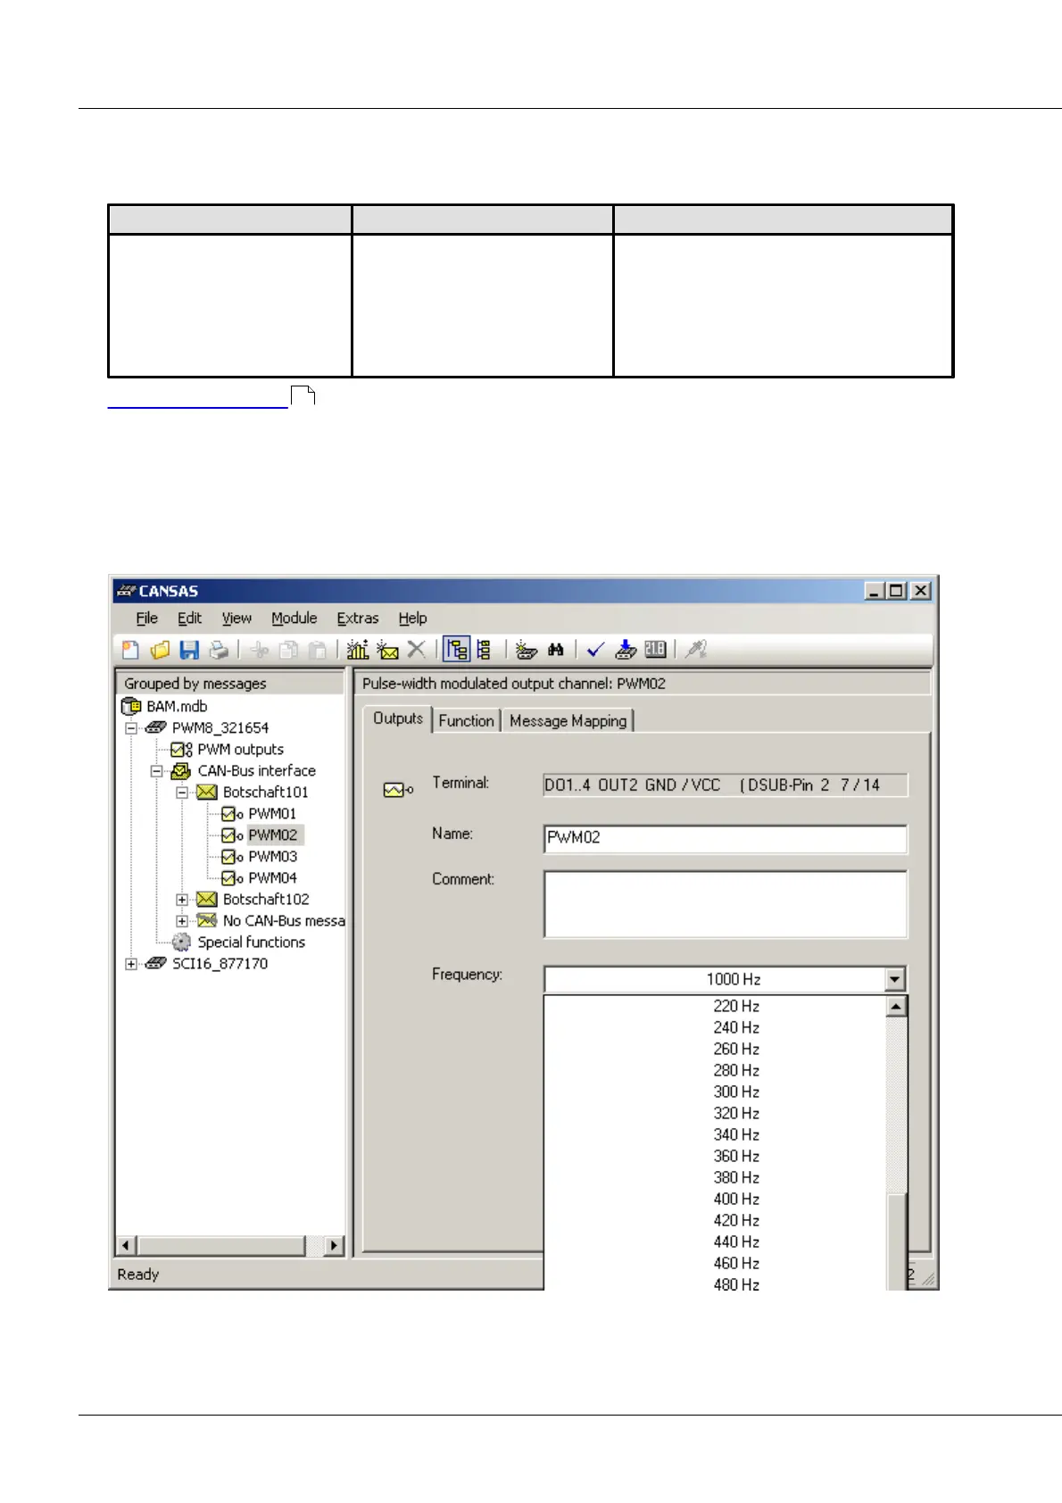Click the integrate new module toolbar icon
This screenshot has width=1062, height=1503.
pyautogui.click(x=527, y=650)
